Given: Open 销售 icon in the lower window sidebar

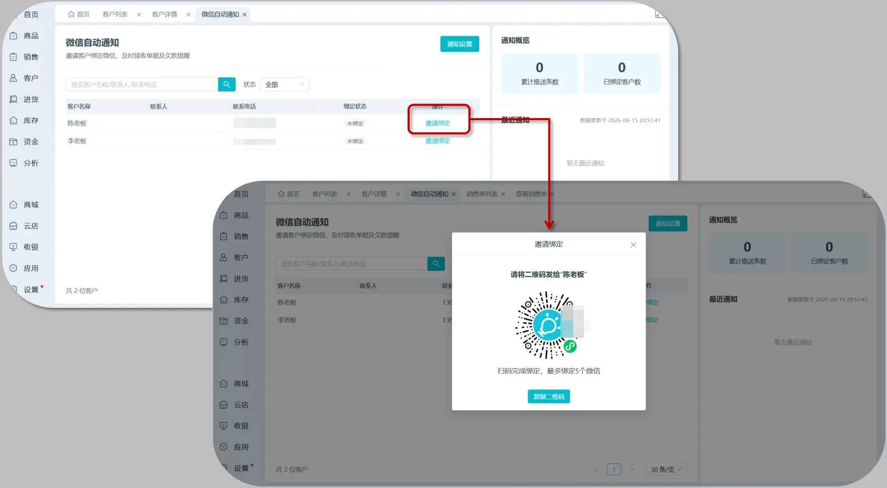Looking at the screenshot, I should coord(224,236).
